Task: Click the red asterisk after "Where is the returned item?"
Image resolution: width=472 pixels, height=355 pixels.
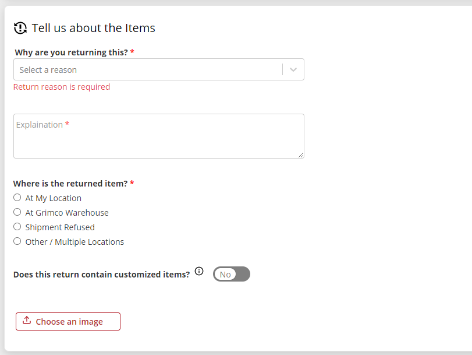Action: (132, 183)
